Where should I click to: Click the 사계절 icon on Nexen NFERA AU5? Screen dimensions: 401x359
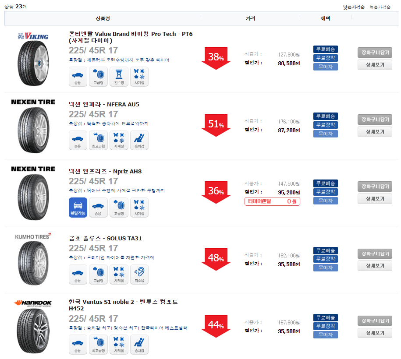click(119, 141)
